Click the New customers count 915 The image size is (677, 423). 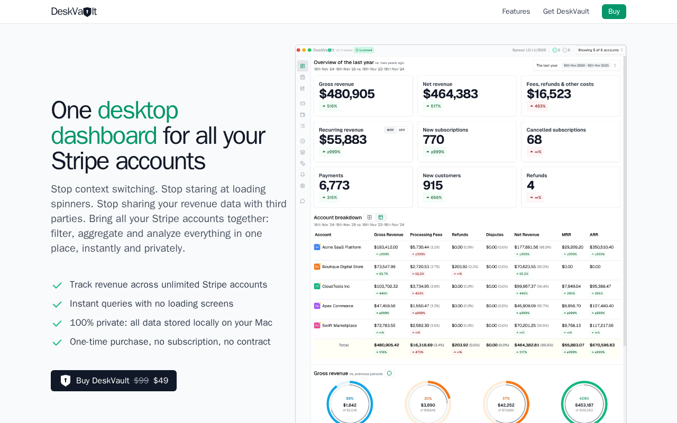click(433, 186)
